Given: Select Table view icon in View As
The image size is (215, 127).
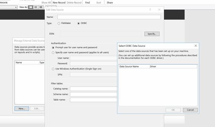Looking at the screenshot, I should [41, 7].
